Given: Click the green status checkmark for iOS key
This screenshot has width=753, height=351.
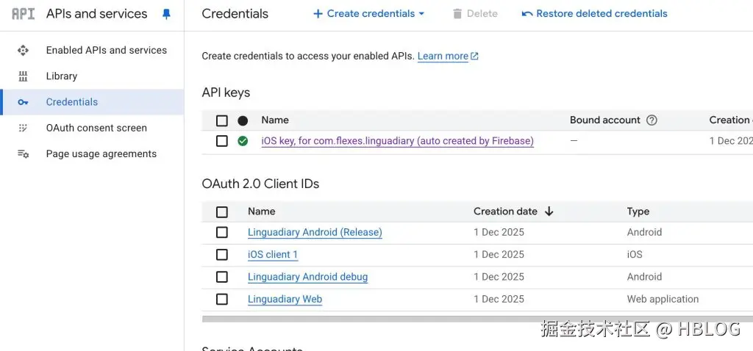Looking at the screenshot, I should tap(243, 141).
